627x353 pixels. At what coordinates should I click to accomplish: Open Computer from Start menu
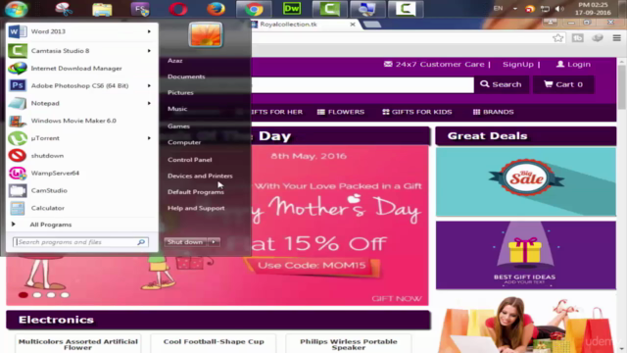(184, 142)
